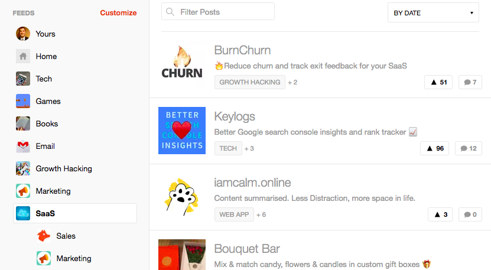Select the SaaS feed label
The height and width of the screenshot is (270, 491).
pyautogui.click(x=45, y=213)
